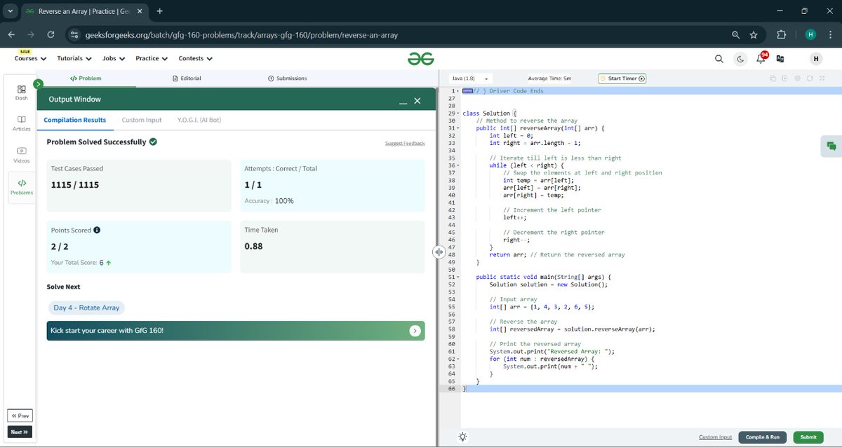Open the Dash sidebar item
This screenshot has height=447, width=842.
[x=22, y=92]
